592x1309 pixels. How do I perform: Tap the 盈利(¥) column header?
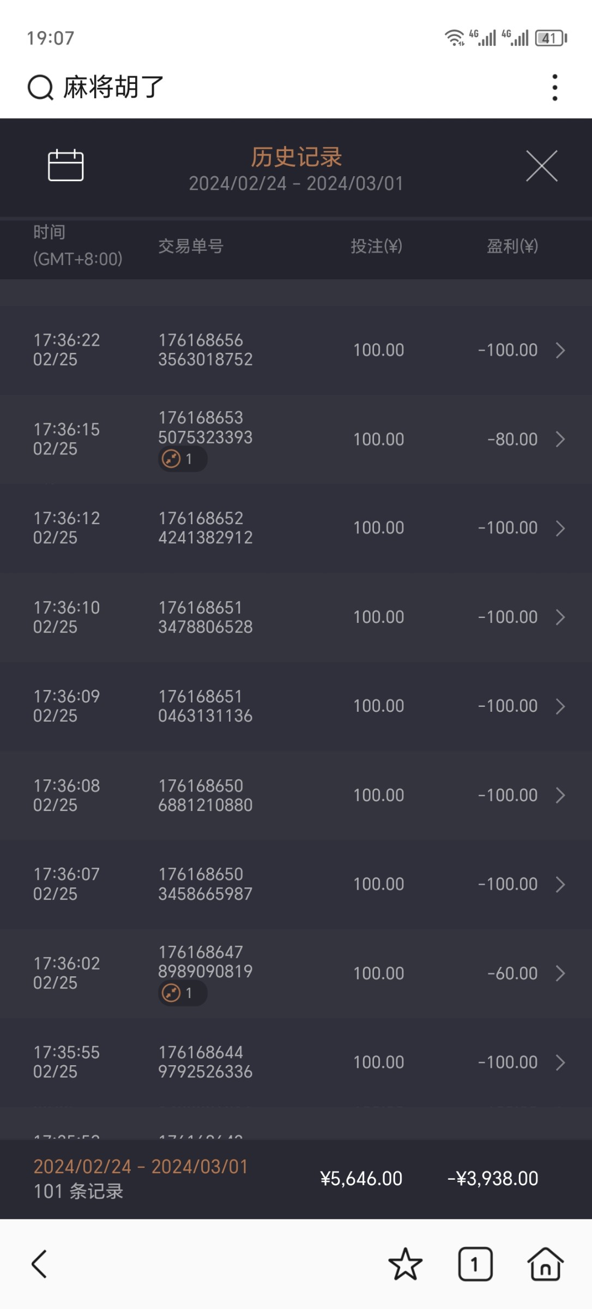512,247
